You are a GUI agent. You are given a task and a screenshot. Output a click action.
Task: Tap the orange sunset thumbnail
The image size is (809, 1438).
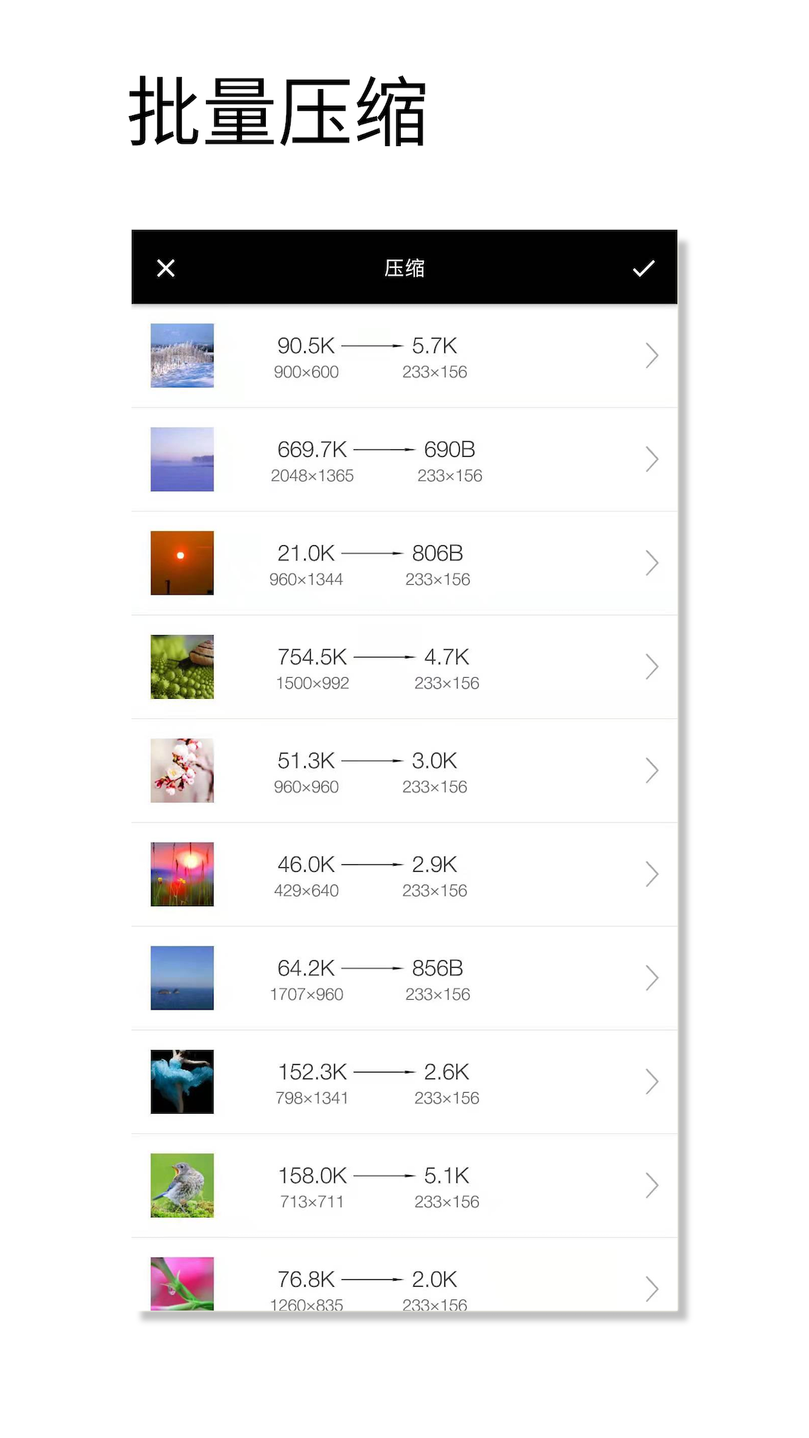click(x=182, y=563)
